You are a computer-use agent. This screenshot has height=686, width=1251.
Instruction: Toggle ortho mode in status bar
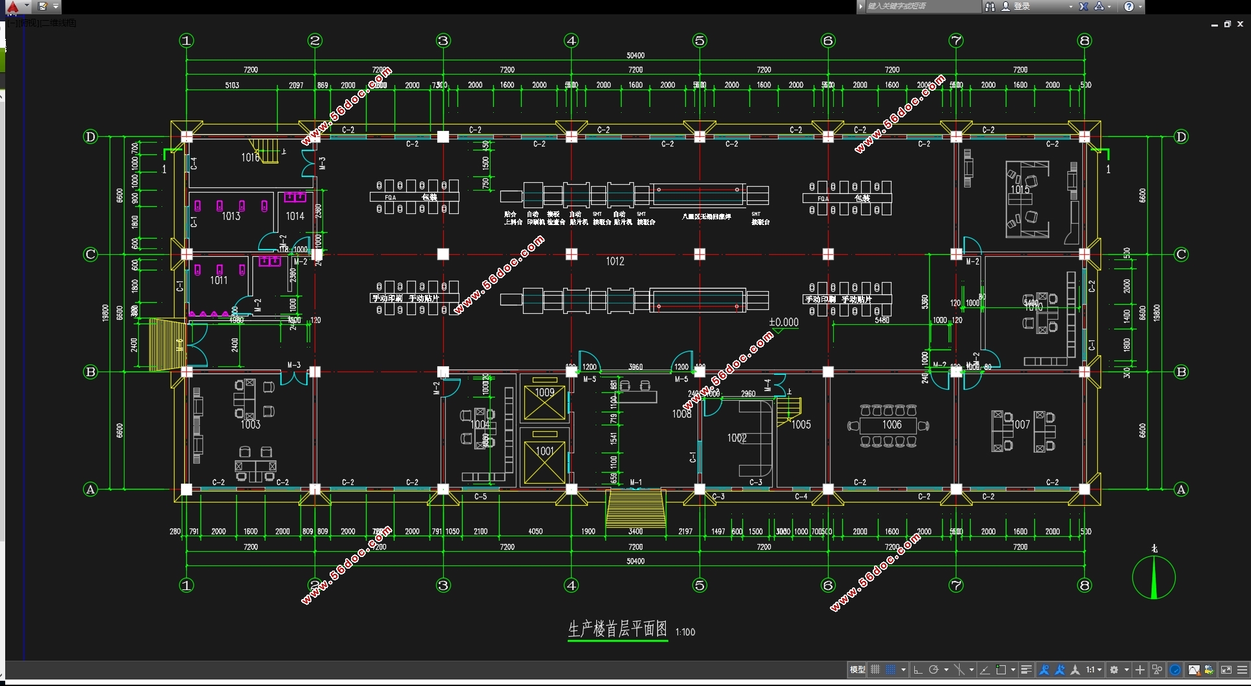click(917, 670)
